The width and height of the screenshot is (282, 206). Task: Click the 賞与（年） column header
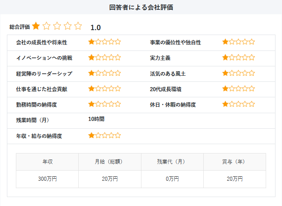click(x=234, y=162)
